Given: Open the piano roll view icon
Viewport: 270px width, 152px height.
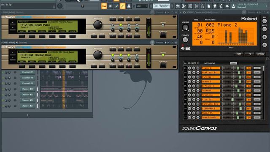Looking at the screenshot, I should click(184, 6).
